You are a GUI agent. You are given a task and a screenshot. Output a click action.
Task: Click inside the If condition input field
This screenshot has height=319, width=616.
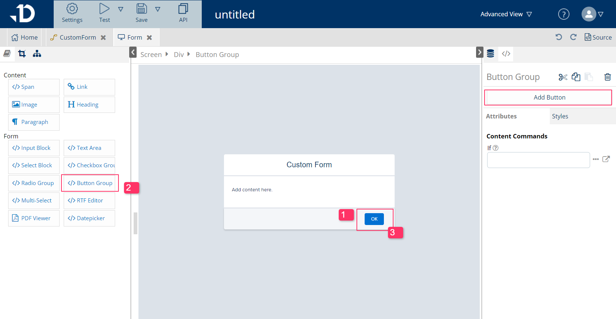click(x=538, y=159)
